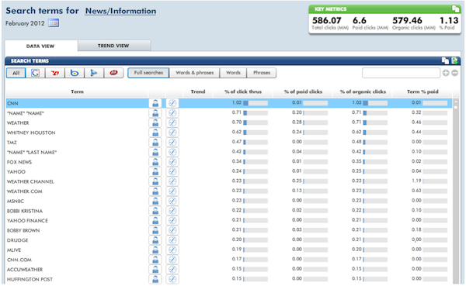Click the plus icon beside the search box

click(446, 73)
